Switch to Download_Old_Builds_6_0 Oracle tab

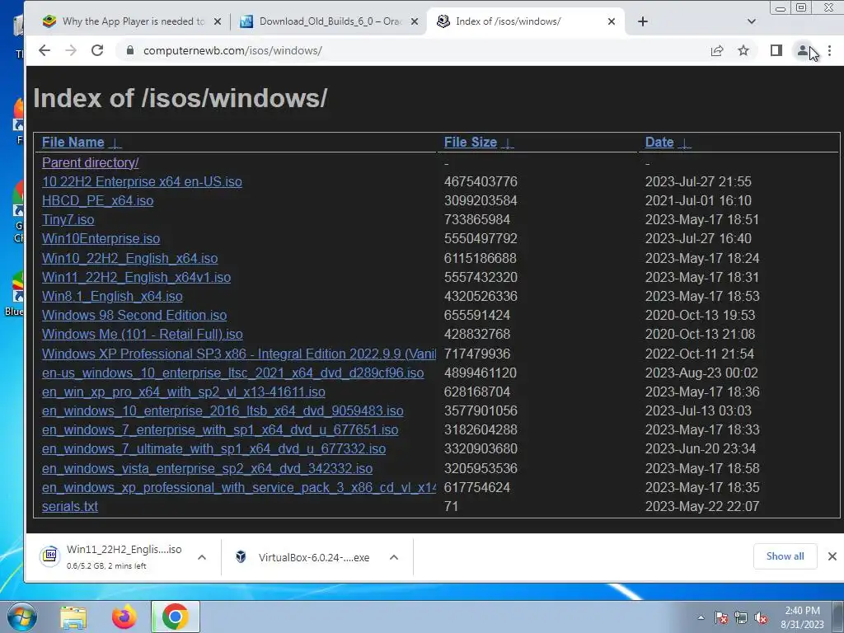coord(330,21)
